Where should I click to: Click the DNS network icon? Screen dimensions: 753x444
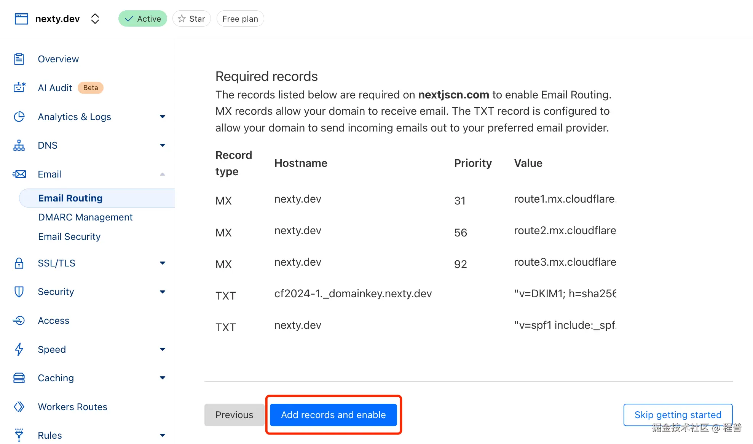click(19, 145)
